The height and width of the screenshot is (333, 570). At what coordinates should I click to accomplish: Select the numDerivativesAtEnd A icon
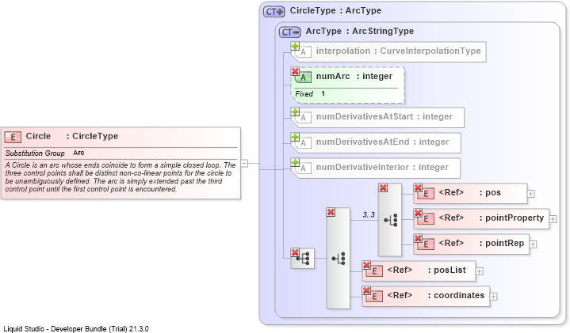coord(303,143)
